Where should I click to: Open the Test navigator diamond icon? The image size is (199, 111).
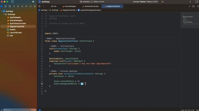22,6
